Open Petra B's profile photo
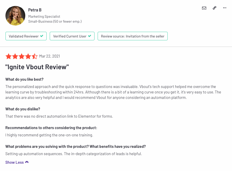 click(15, 16)
